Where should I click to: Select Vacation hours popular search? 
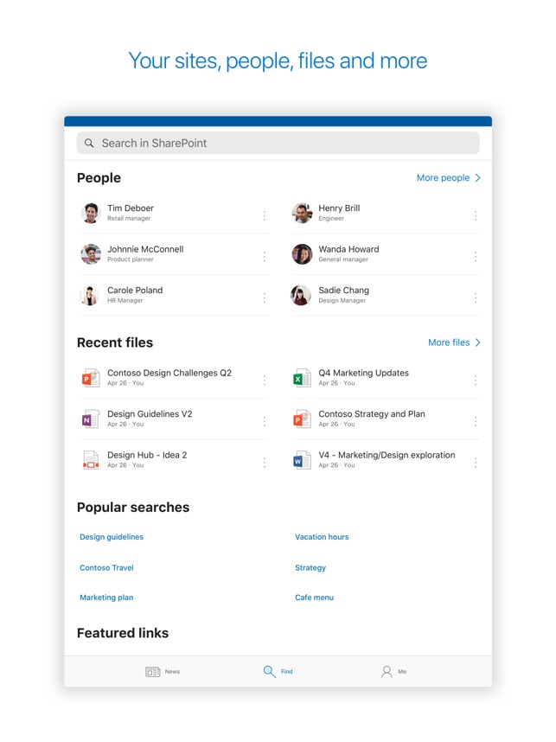[322, 537]
